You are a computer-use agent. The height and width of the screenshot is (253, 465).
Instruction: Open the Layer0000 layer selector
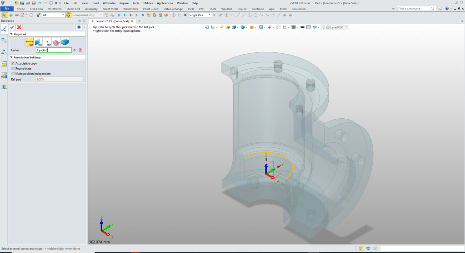[x=336, y=27]
